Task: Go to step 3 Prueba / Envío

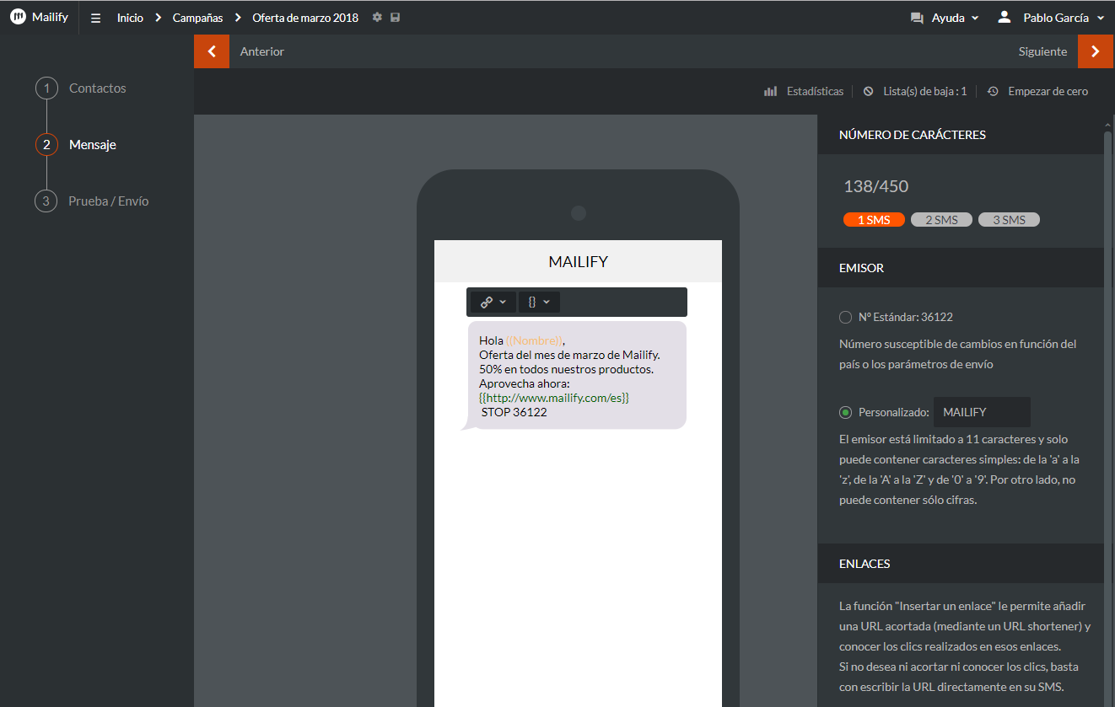Action: [x=92, y=201]
